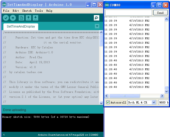
Task: Open the tab options dropdown arrow
Action: point(97,26)
